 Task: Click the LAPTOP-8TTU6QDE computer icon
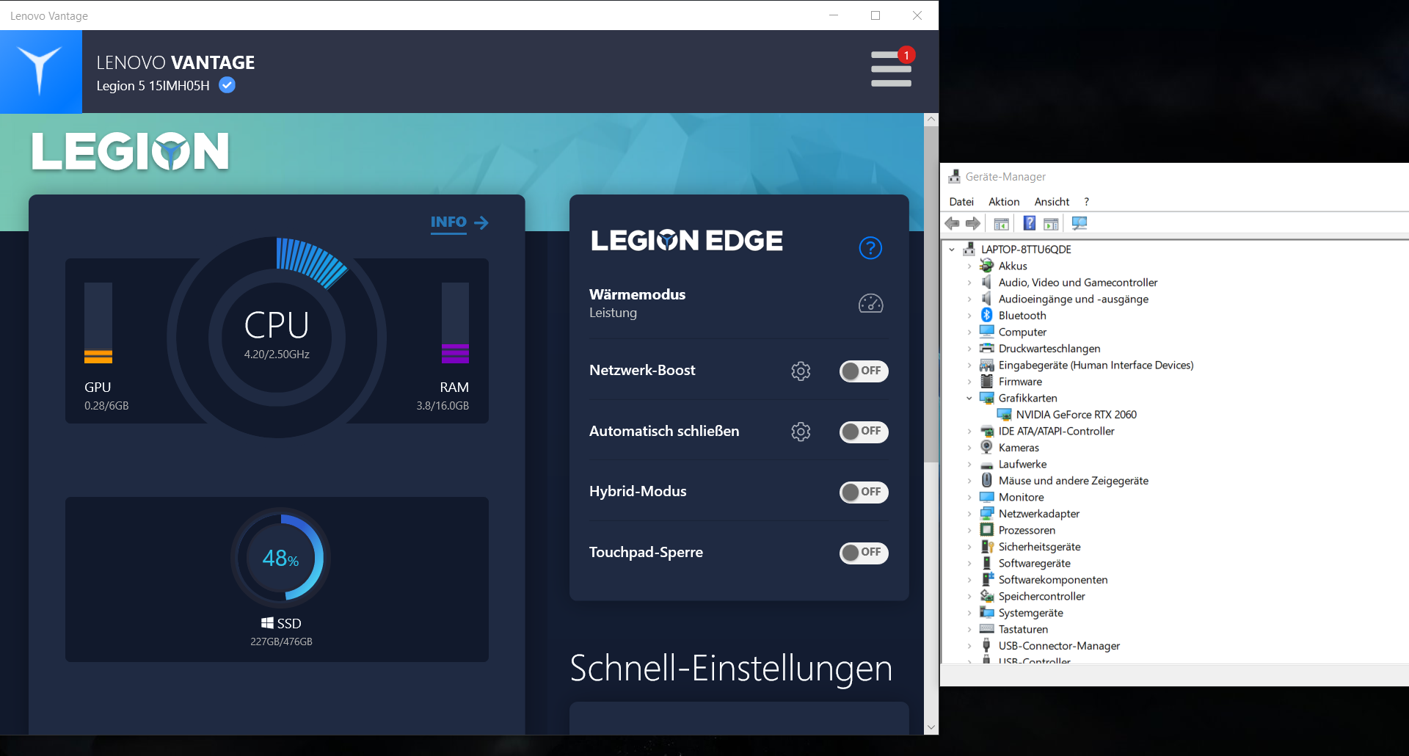(969, 249)
